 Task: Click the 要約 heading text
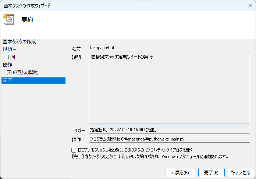27,20
